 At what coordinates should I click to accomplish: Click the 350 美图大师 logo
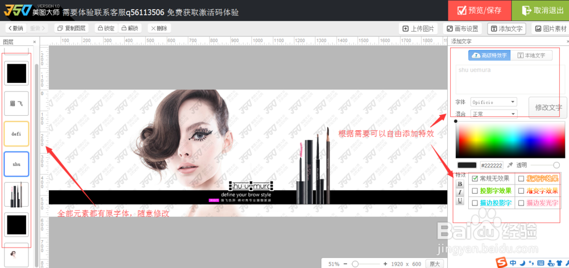30,11
